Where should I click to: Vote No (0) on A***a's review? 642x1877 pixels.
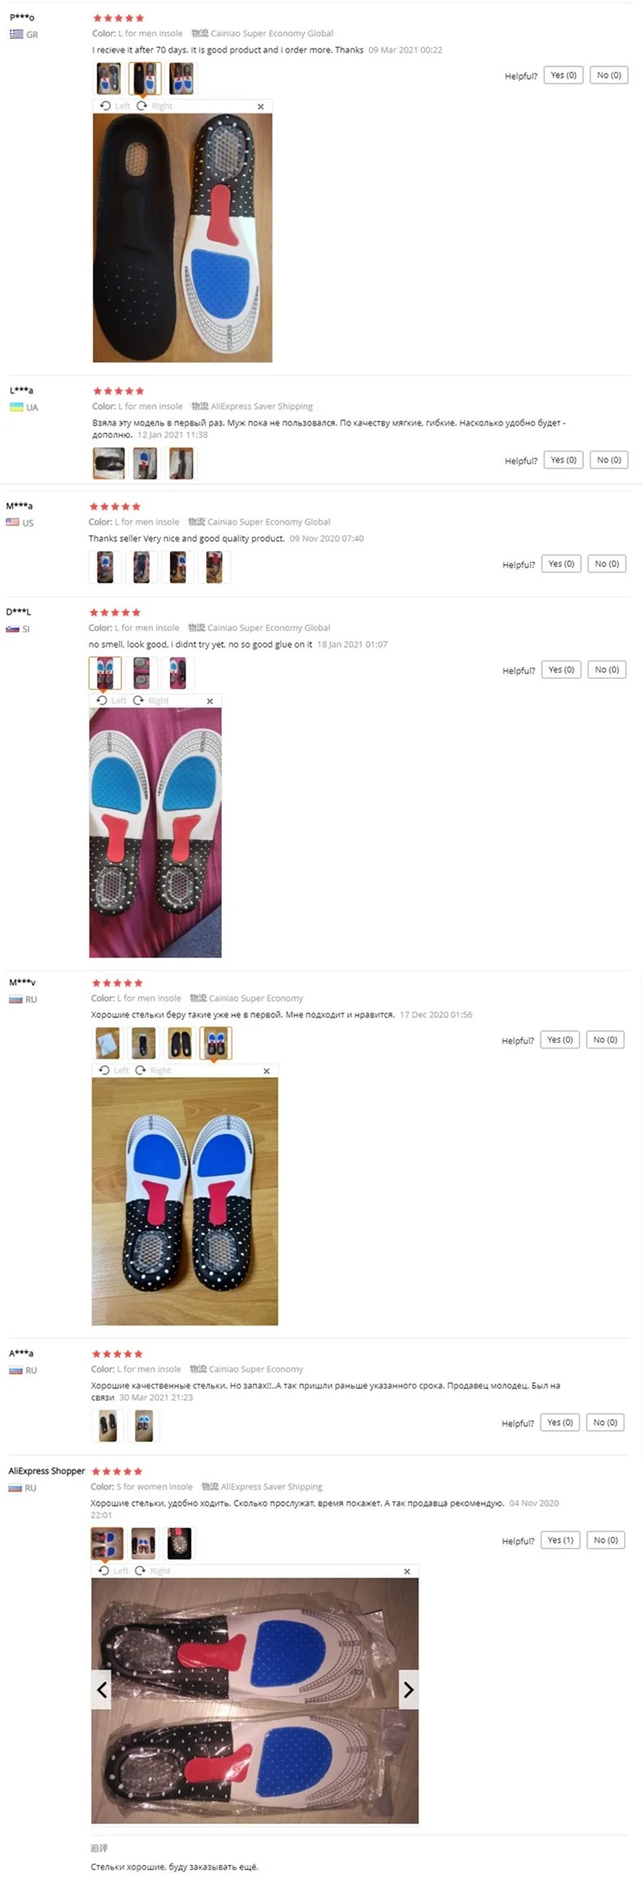click(605, 1422)
